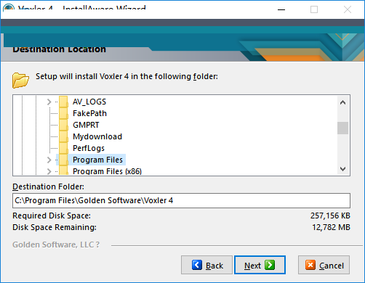This screenshot has height=283, width=365.
Task: Expand the Program Files (x86) node
Action: [x=49, y=171]
